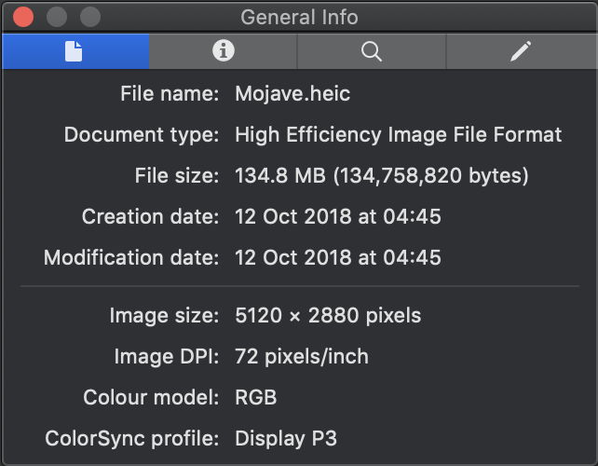This screenshot has width=598, height=466.
Task: Click the greyed minimize window button
Action: click(x=57, y=17)
